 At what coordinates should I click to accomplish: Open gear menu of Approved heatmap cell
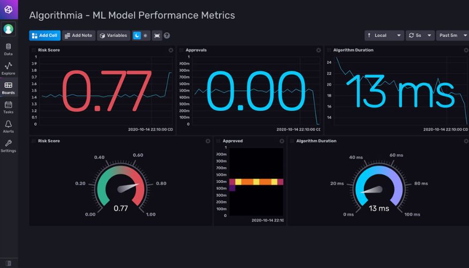point(282,141)
